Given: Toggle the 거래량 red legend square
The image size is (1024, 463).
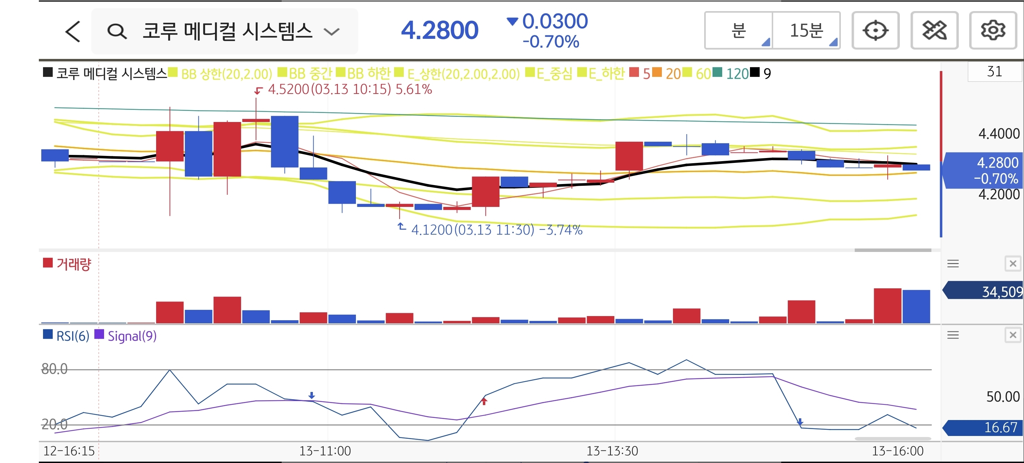Looking at the screenshot, I should tap(48, 263).
